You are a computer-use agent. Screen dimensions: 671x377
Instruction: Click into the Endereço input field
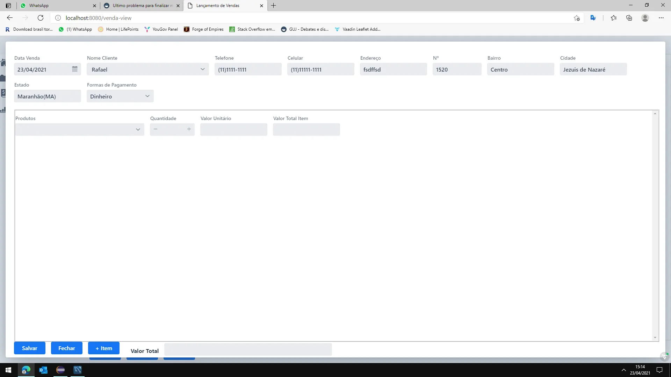393,69
